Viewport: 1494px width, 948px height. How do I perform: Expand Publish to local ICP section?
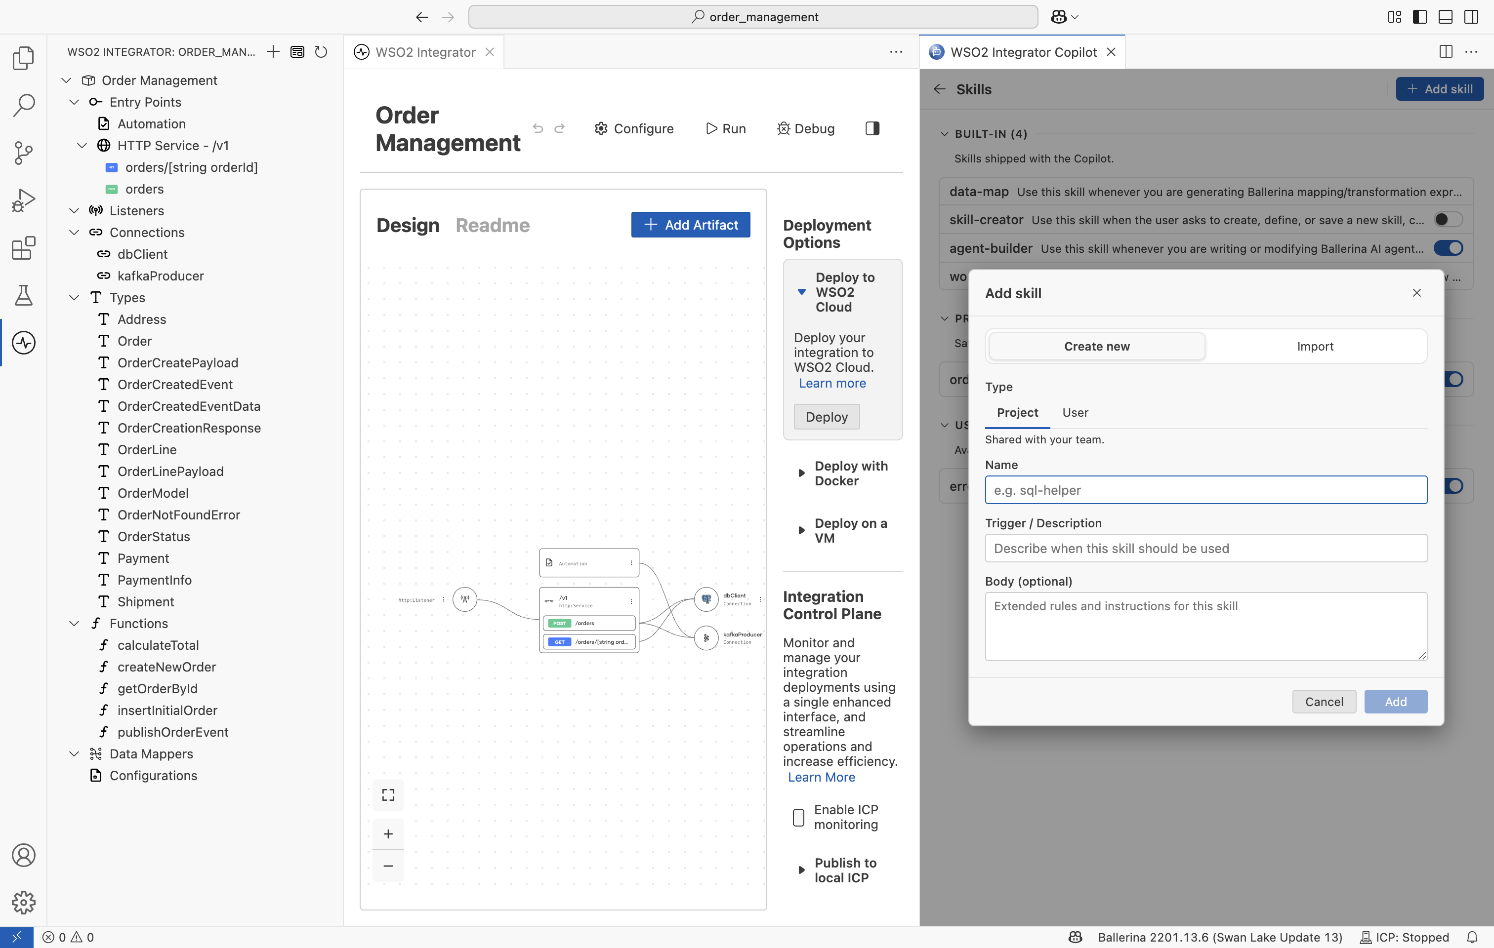801,870
